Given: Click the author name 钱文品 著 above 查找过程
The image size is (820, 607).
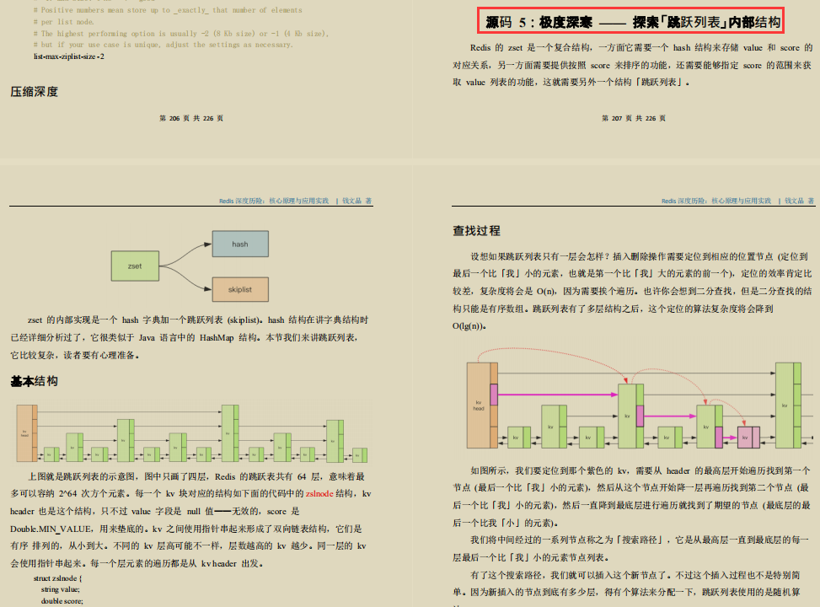Looking at the screenshot, I should (x=799, y=201).
